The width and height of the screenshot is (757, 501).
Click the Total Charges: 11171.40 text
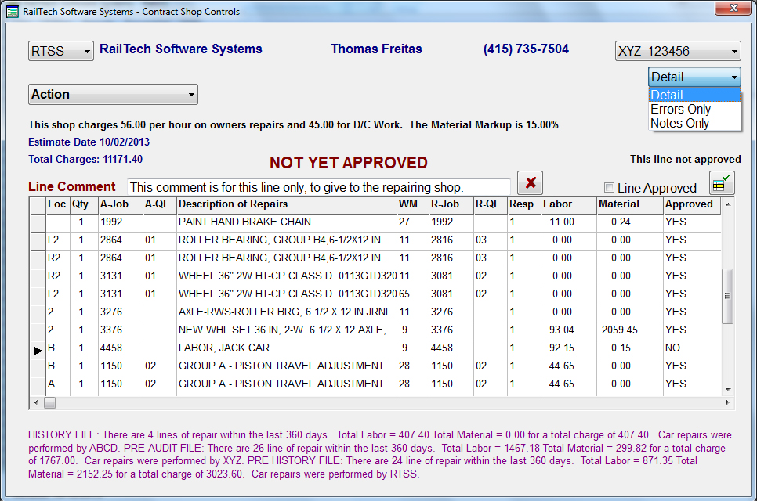pyautogui.click(x=85, y=159)
